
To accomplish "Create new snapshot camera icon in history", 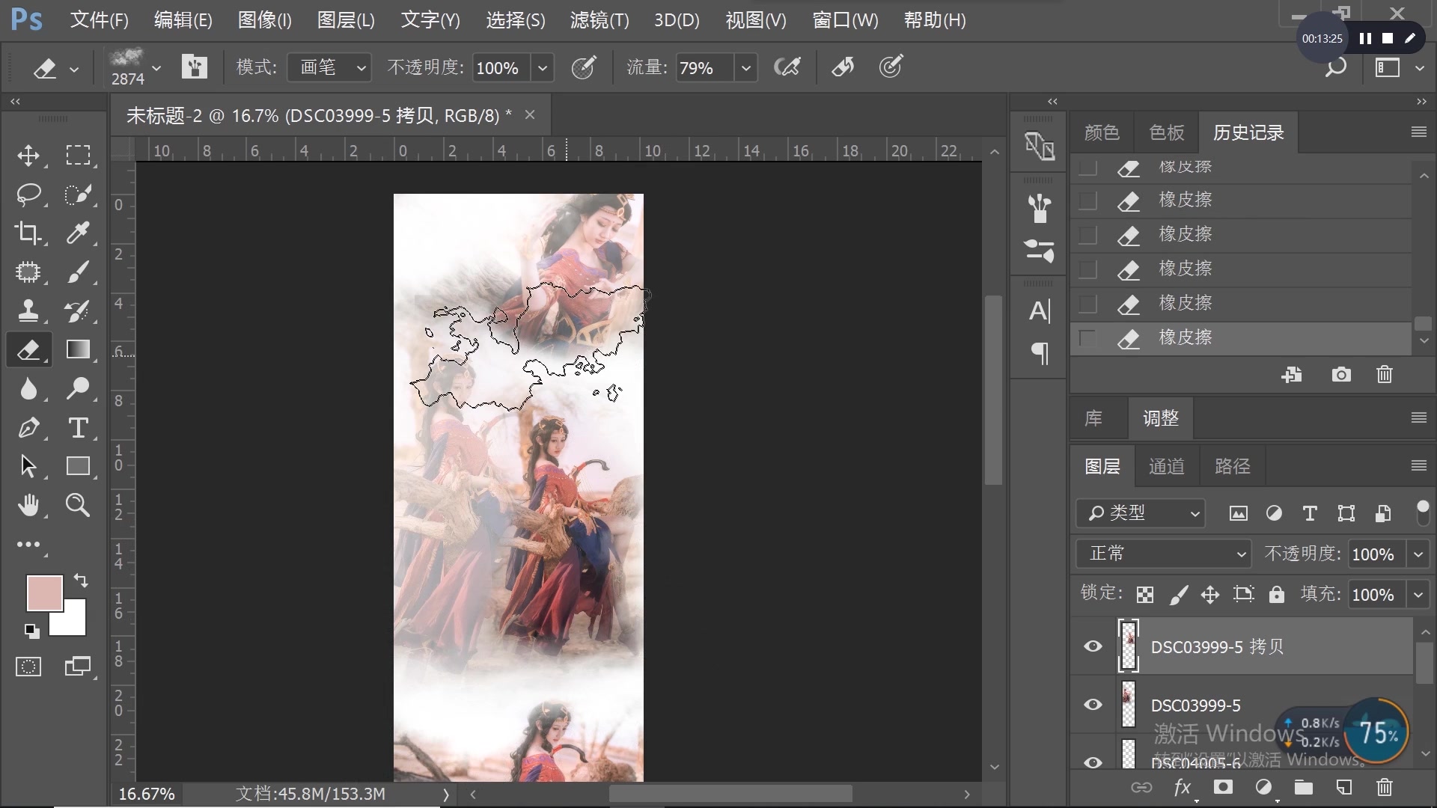I will pyautogui.click(x=1341, y=375).
